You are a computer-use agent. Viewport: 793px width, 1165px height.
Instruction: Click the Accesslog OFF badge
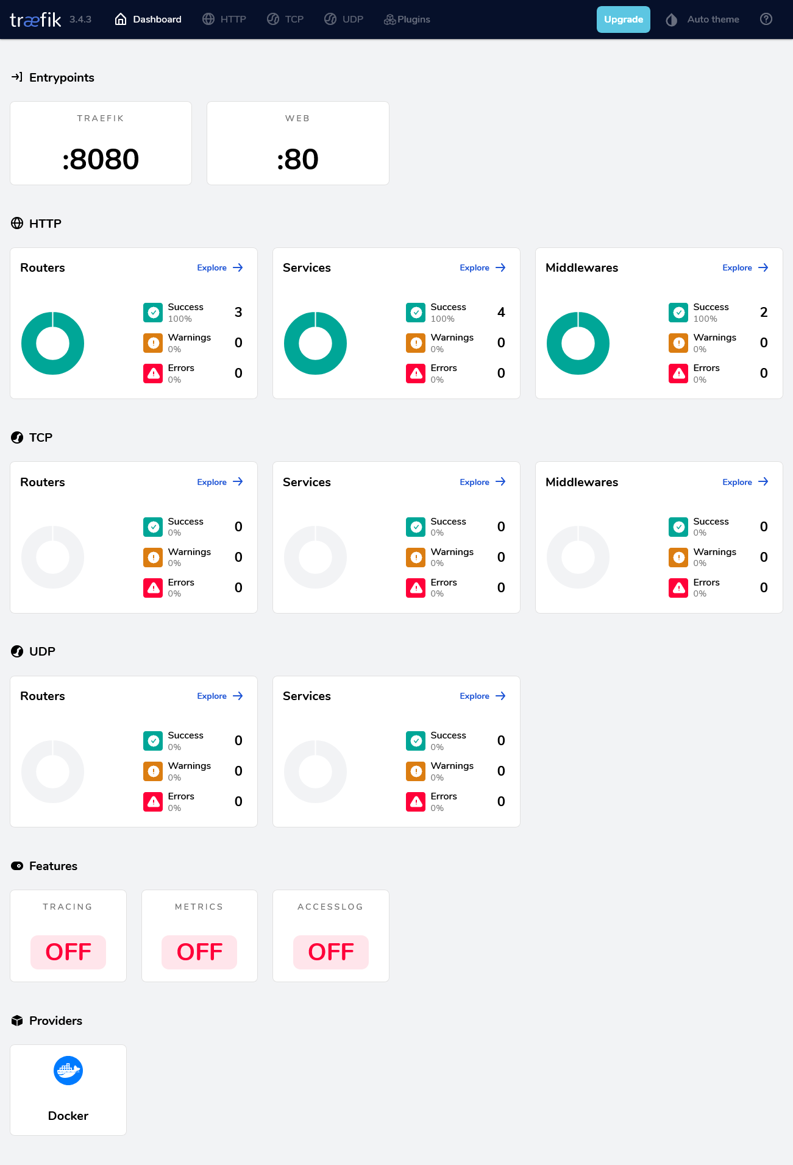331,952
